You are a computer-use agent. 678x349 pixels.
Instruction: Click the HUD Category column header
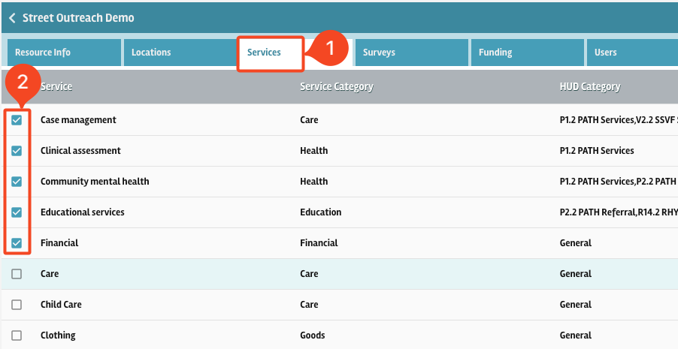(x=590, y=86)
